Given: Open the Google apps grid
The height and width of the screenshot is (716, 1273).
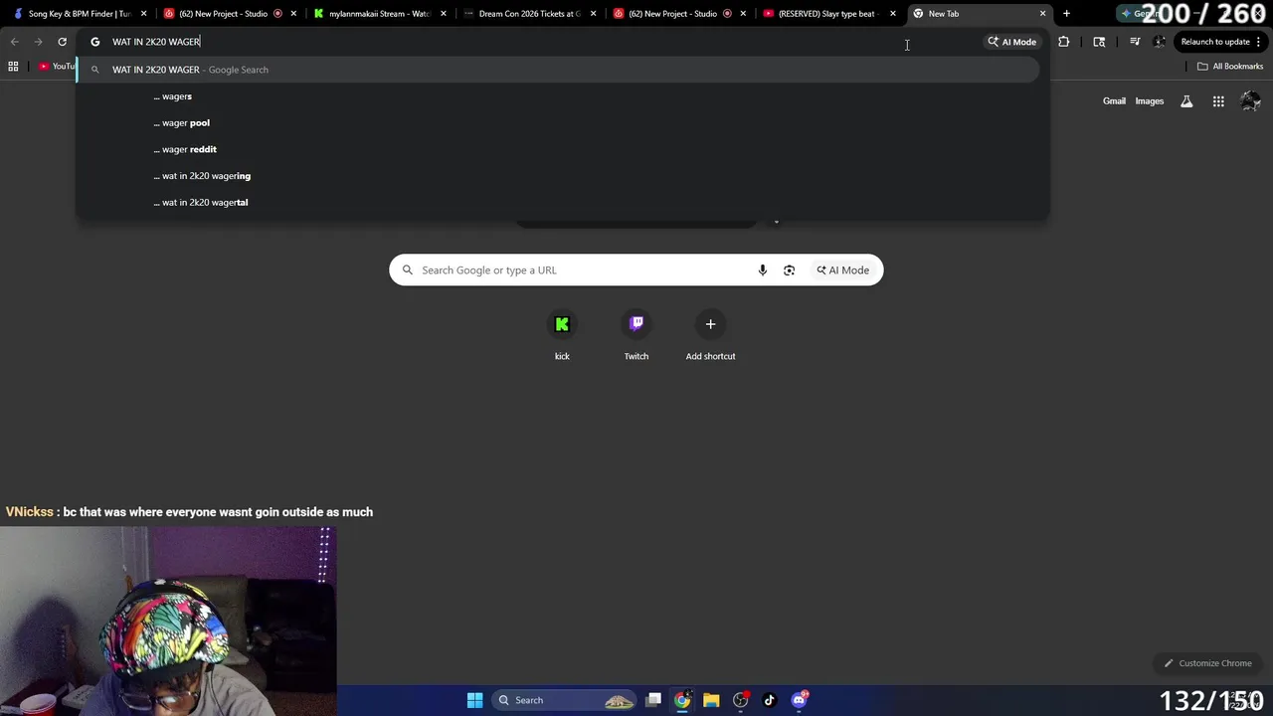Looking at the screenshot, I should [1218, 101].
